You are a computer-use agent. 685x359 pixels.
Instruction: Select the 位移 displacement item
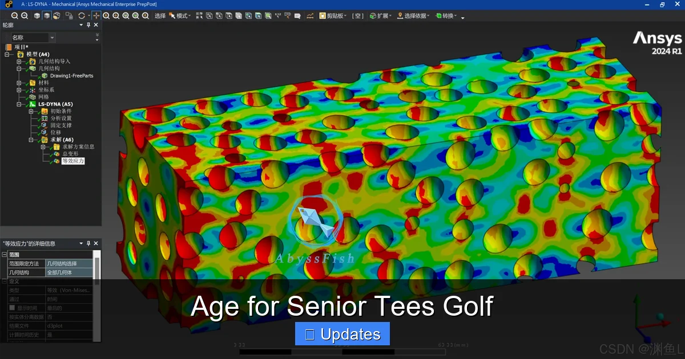pyautogui.click(x=55, y=132)
